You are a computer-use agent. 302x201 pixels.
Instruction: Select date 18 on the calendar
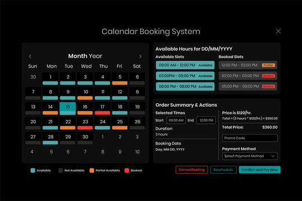[120, 108]
